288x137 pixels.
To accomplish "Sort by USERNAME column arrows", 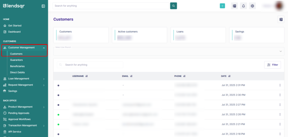I will tap(87, 76).
